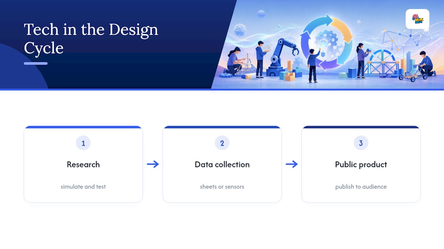Select the 'Data collection' card heading

pyautogui.click(x=222, y=165)
